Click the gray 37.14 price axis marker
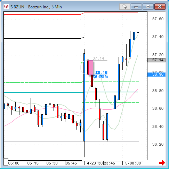169x169 pixels. click(x=156, y=60)
